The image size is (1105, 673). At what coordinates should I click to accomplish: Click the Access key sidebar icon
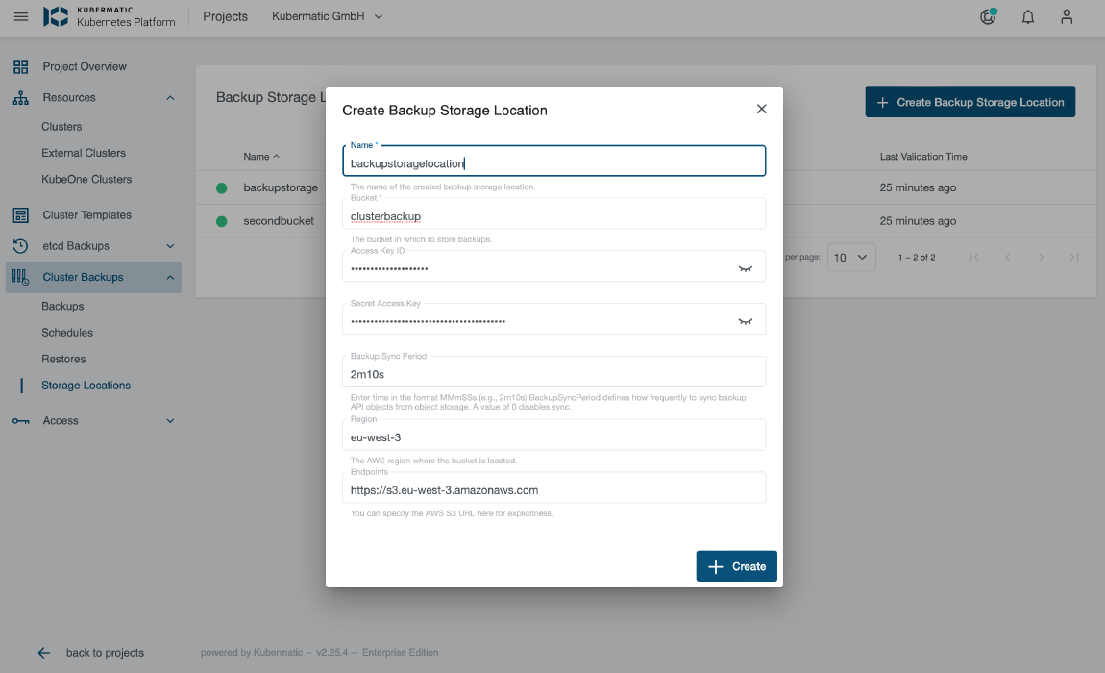(21, 420)
